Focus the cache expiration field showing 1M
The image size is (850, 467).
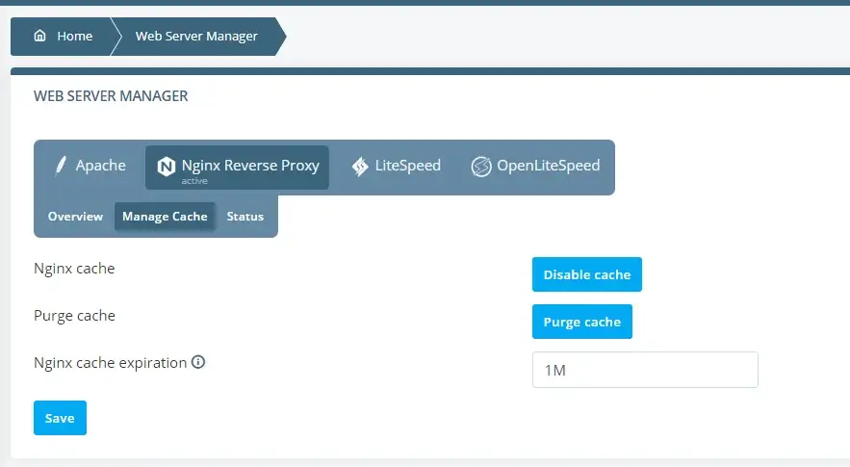click(x=645, y=370)
